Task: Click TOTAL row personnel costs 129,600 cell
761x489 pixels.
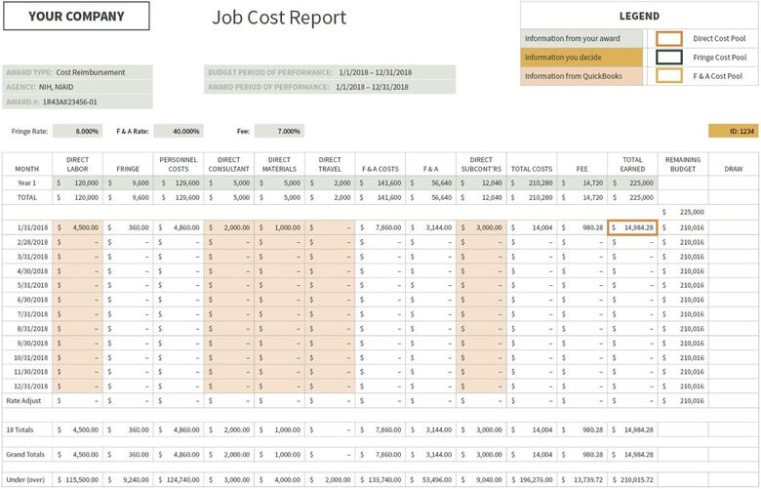Action: pyautogui.click(x=179, y=197)
